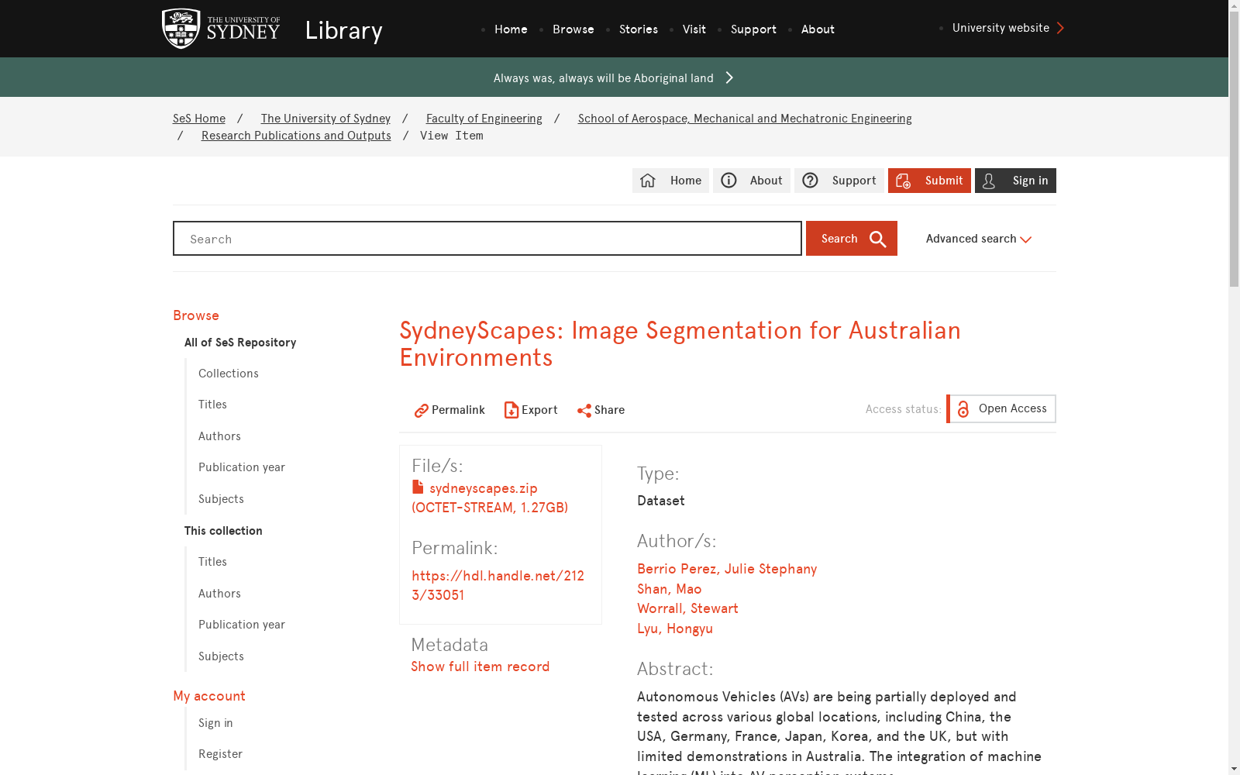
Task: Click the SydneyScapes item title heading
Action: coord(680,344)
